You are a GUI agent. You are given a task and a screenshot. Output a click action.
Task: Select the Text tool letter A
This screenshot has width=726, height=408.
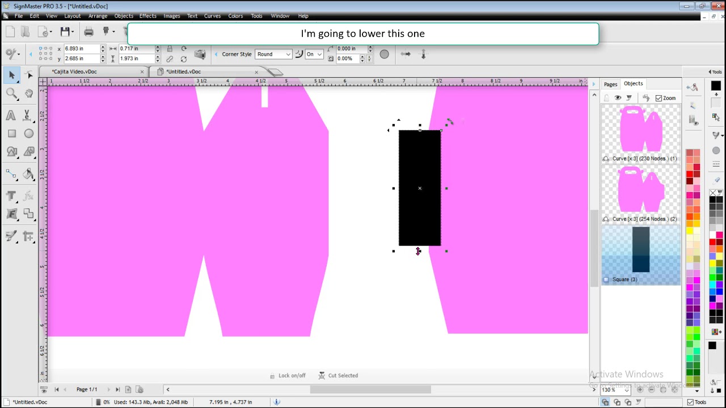(11, 116)
